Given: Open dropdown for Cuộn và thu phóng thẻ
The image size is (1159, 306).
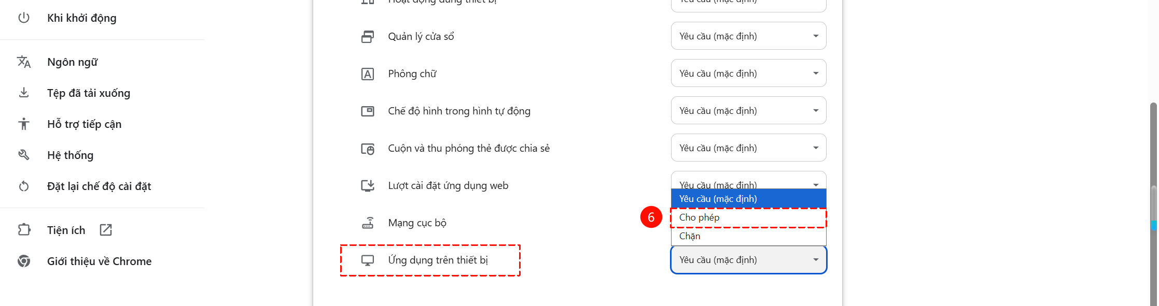Looking at the screenshot, I should tap(748, 148).
